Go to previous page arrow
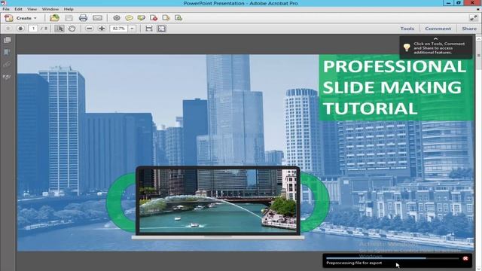482x271 pixels. (8, 29)
